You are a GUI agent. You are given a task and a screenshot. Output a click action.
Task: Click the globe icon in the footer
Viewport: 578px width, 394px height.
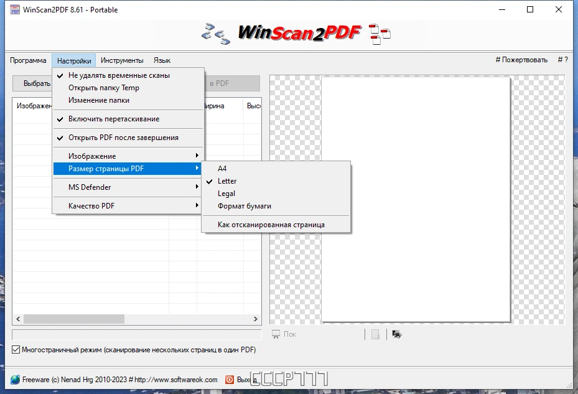[15, 380]
